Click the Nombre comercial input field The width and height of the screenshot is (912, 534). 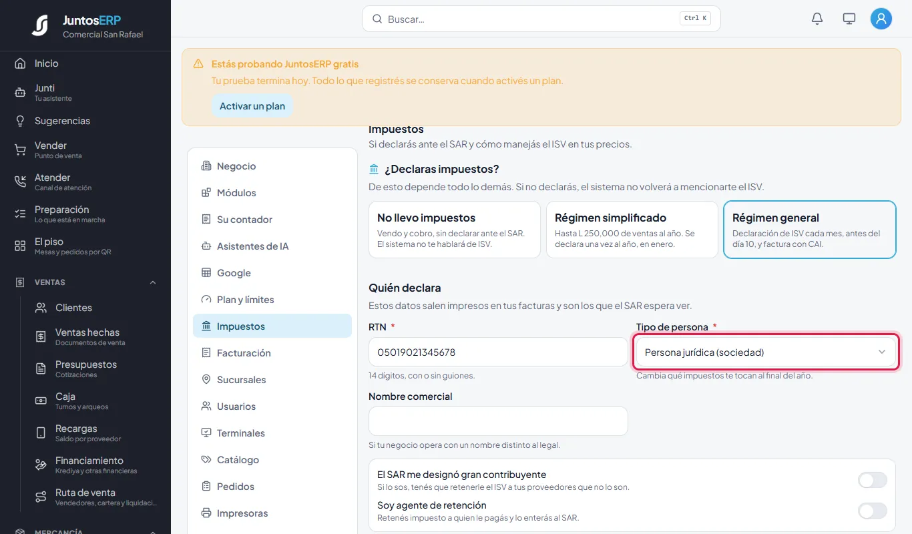tap(498, 421)
